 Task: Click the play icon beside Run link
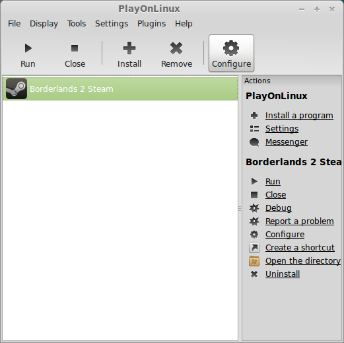pos(254,182)
